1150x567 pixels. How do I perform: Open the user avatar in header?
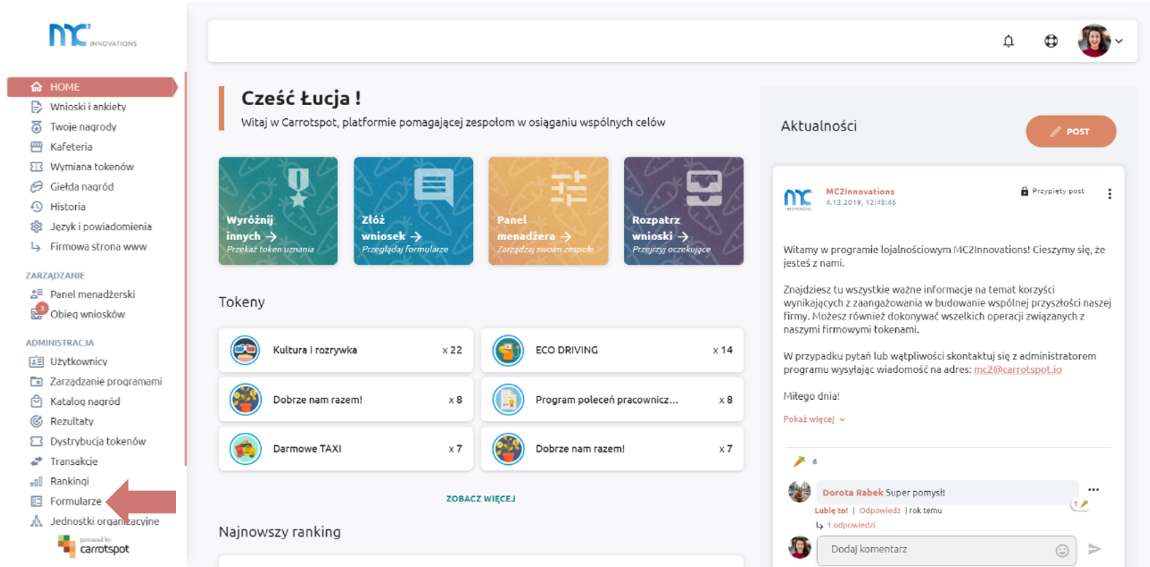(x=1094, y=41)
